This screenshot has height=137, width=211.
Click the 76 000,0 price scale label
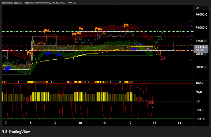coord(201,15)
